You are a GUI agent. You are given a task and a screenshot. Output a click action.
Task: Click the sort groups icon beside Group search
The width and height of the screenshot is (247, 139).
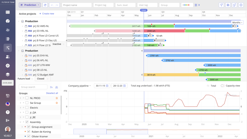coord(51,87)
